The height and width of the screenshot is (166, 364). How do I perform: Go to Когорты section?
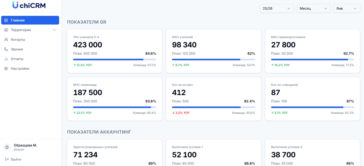click(30, 39)
